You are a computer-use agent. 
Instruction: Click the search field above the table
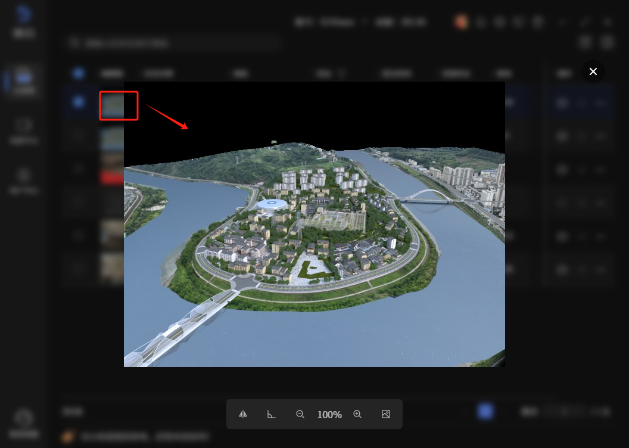[173, 43]
